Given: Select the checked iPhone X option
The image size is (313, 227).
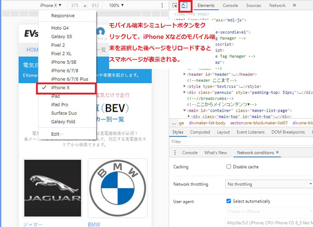Looking at the screenshot, I should click(66, 88).
